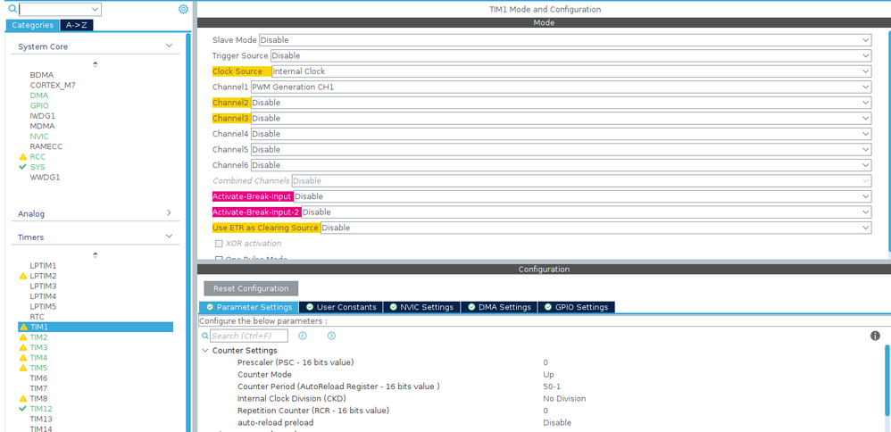The image size is (891, 432).
Task: Select TIM6 in the Timers list
Action: (38, 378)
